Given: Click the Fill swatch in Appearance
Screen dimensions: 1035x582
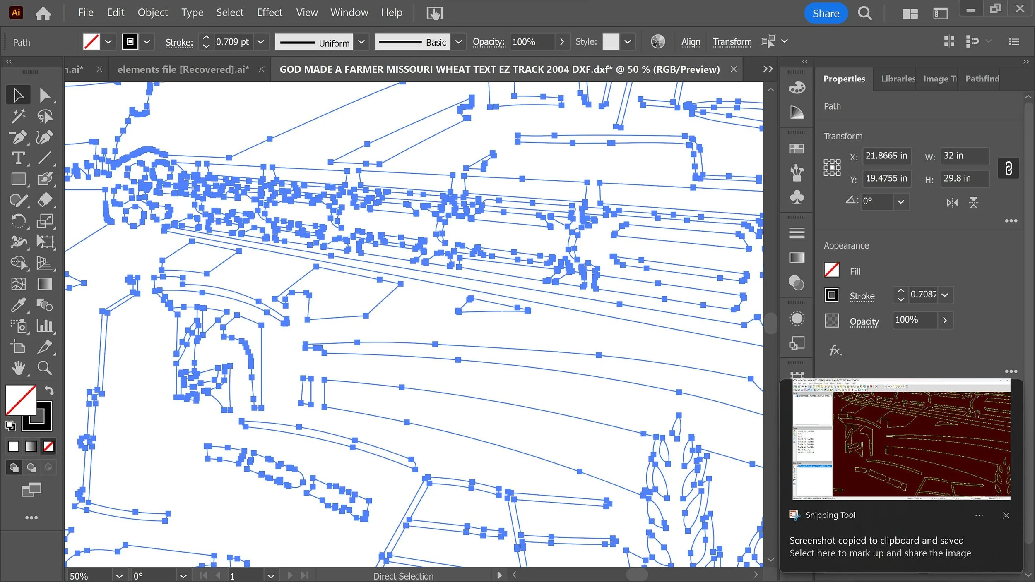Looking at the screenshot, I should 831,271.
